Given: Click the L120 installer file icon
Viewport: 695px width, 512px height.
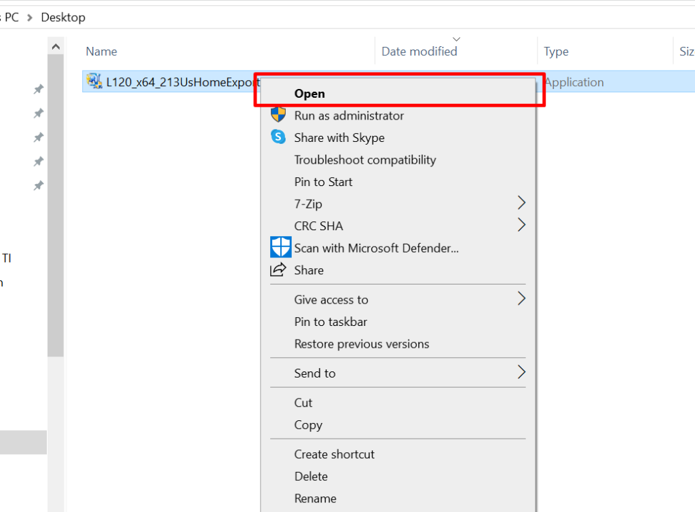Looking at the screenshot, I should click(94, 82).
